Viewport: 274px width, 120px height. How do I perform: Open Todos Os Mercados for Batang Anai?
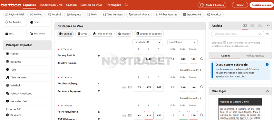point(191,70)
